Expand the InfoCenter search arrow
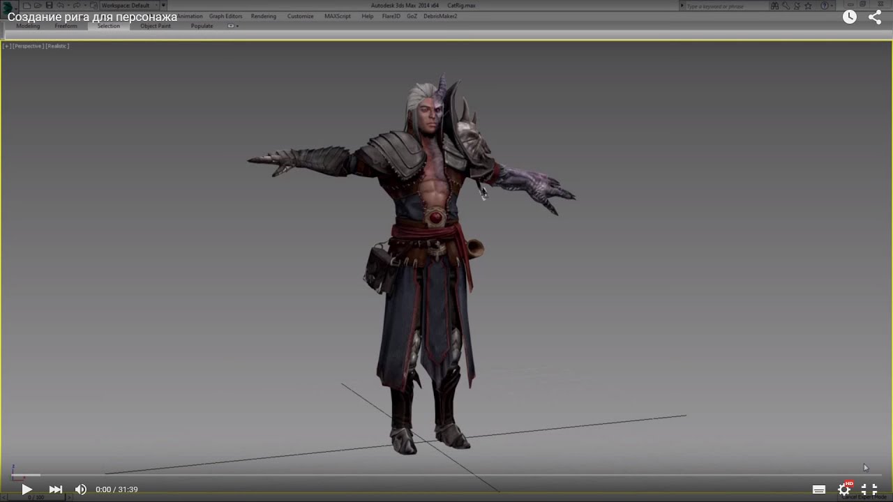The width and height of the screenshot is (893, 502). (682, 6)
